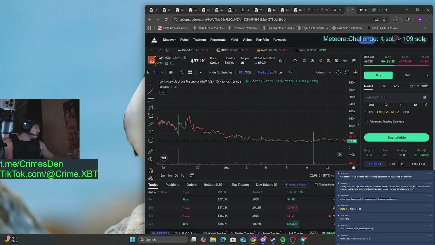This screenshot has height=245, width=435.
Task: Open chart settings gear
Action: coord(338,72)
